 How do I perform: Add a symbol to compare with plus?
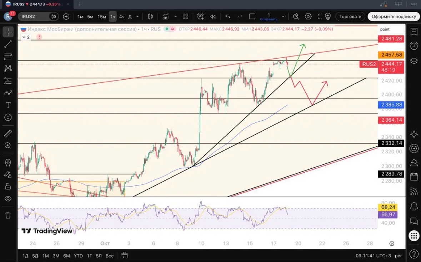point(66,17)
